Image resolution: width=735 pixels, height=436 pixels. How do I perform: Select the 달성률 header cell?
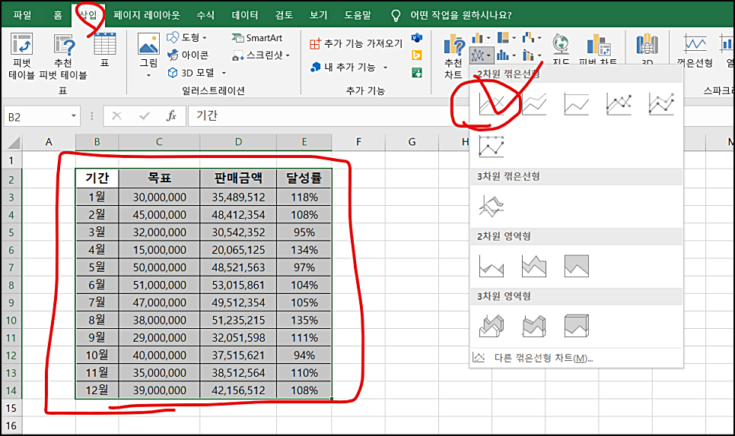(304, 179)
